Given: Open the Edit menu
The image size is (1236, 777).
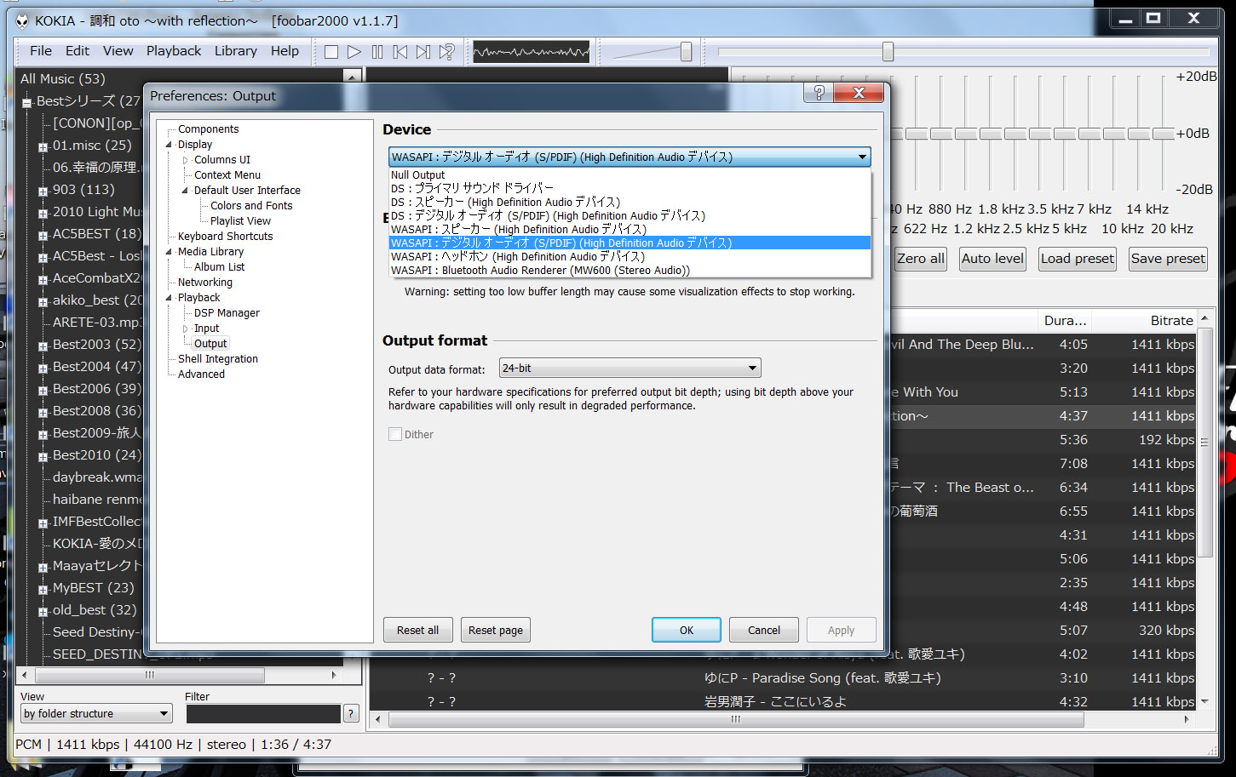Looking at the screenshot, I should 78,51.
